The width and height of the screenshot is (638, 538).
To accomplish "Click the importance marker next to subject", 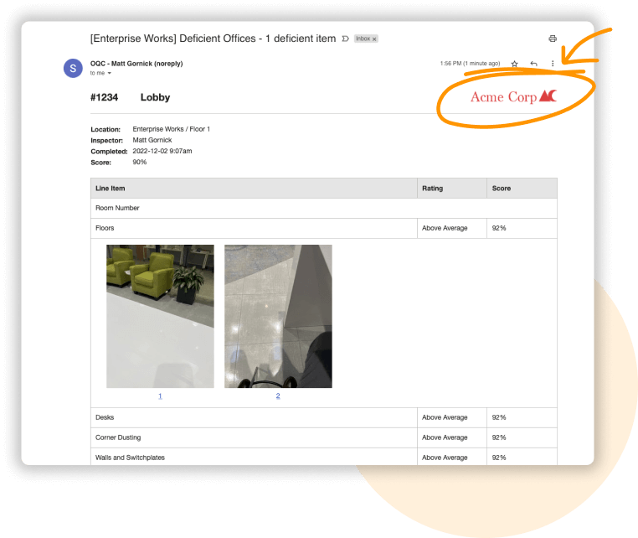I will (x=345, y=39).
